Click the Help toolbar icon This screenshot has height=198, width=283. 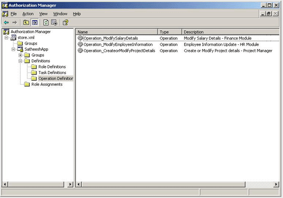(x=65, y=22)
